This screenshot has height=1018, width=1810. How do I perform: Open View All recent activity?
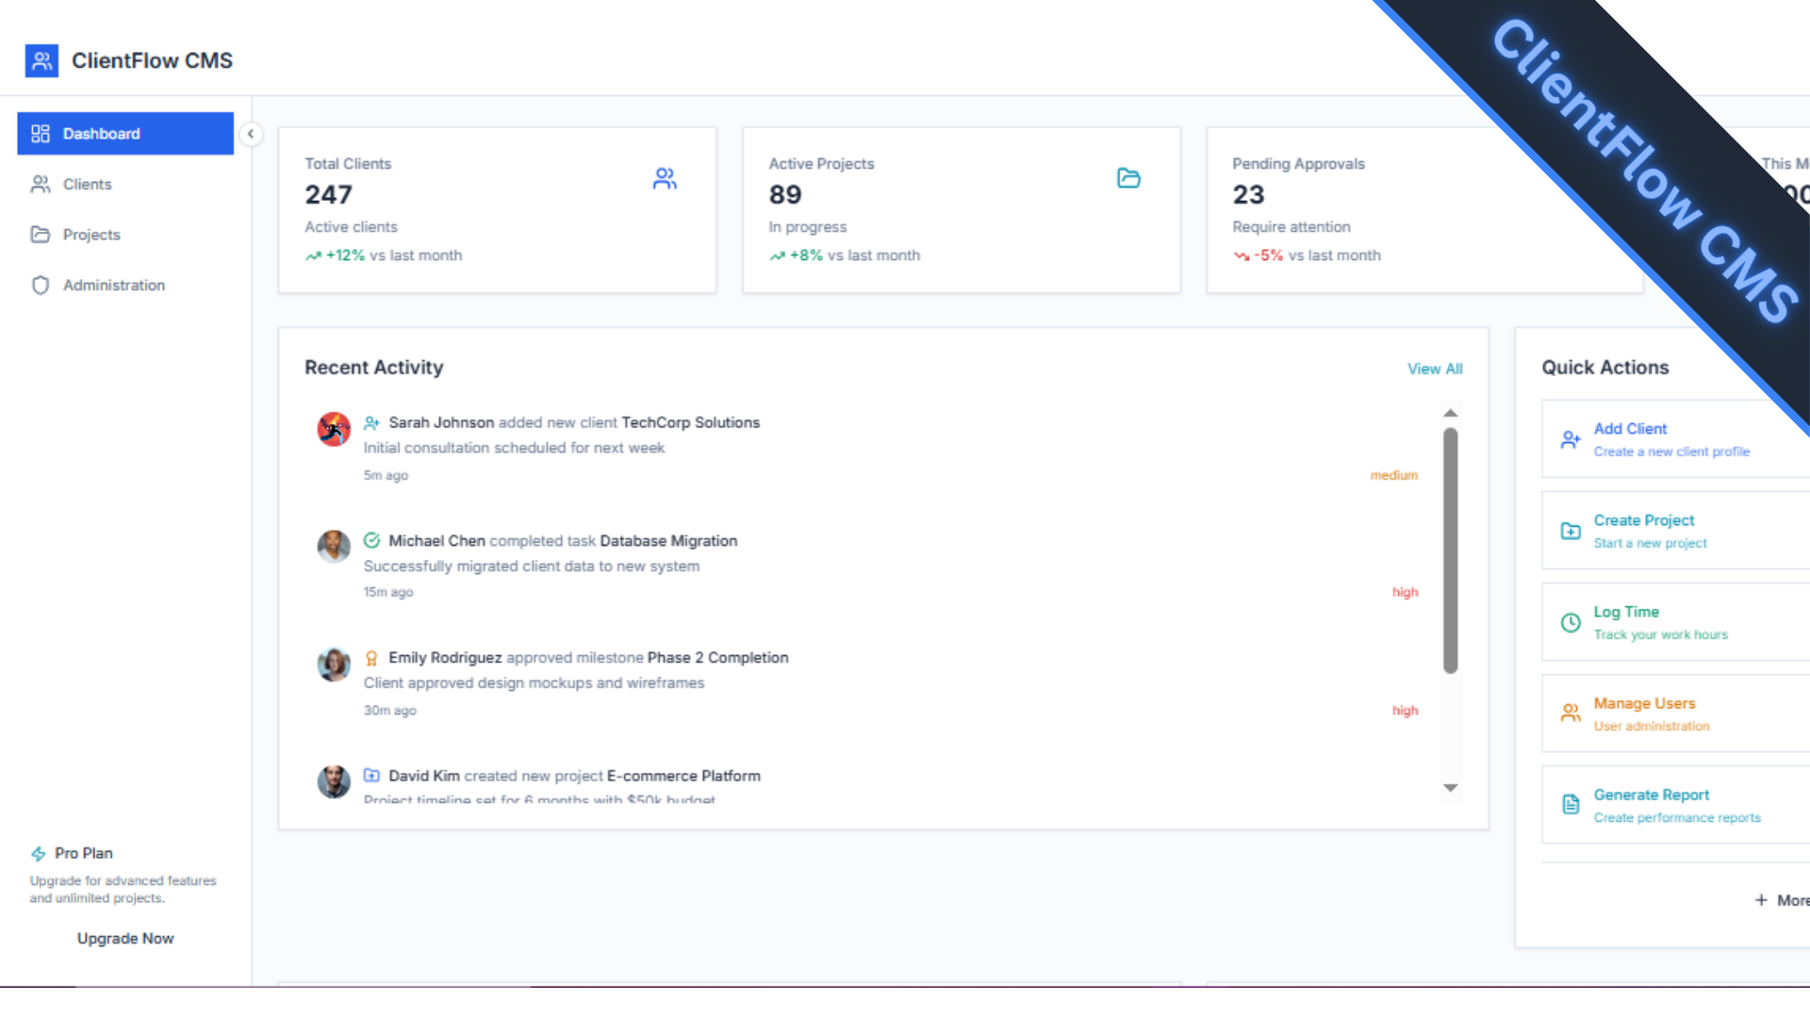click(x=1434, y=369)
